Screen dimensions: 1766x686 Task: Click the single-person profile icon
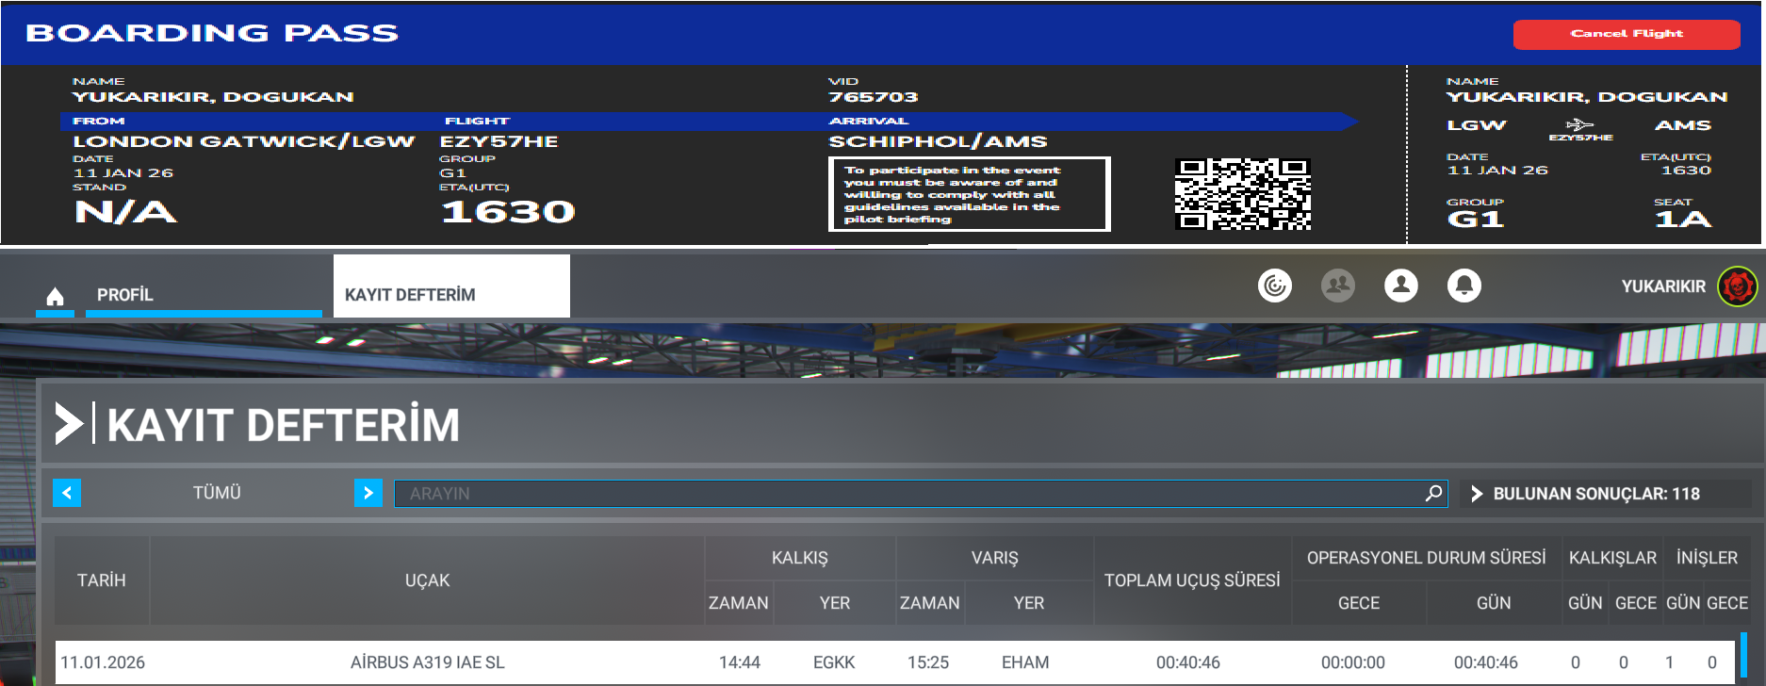click(1401, 286)
